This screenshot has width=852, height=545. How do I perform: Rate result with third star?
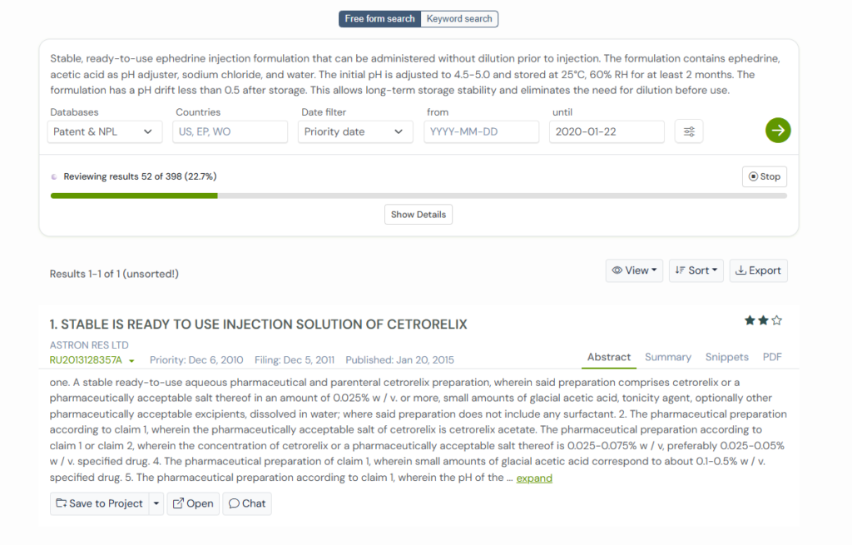pos(776,320)
